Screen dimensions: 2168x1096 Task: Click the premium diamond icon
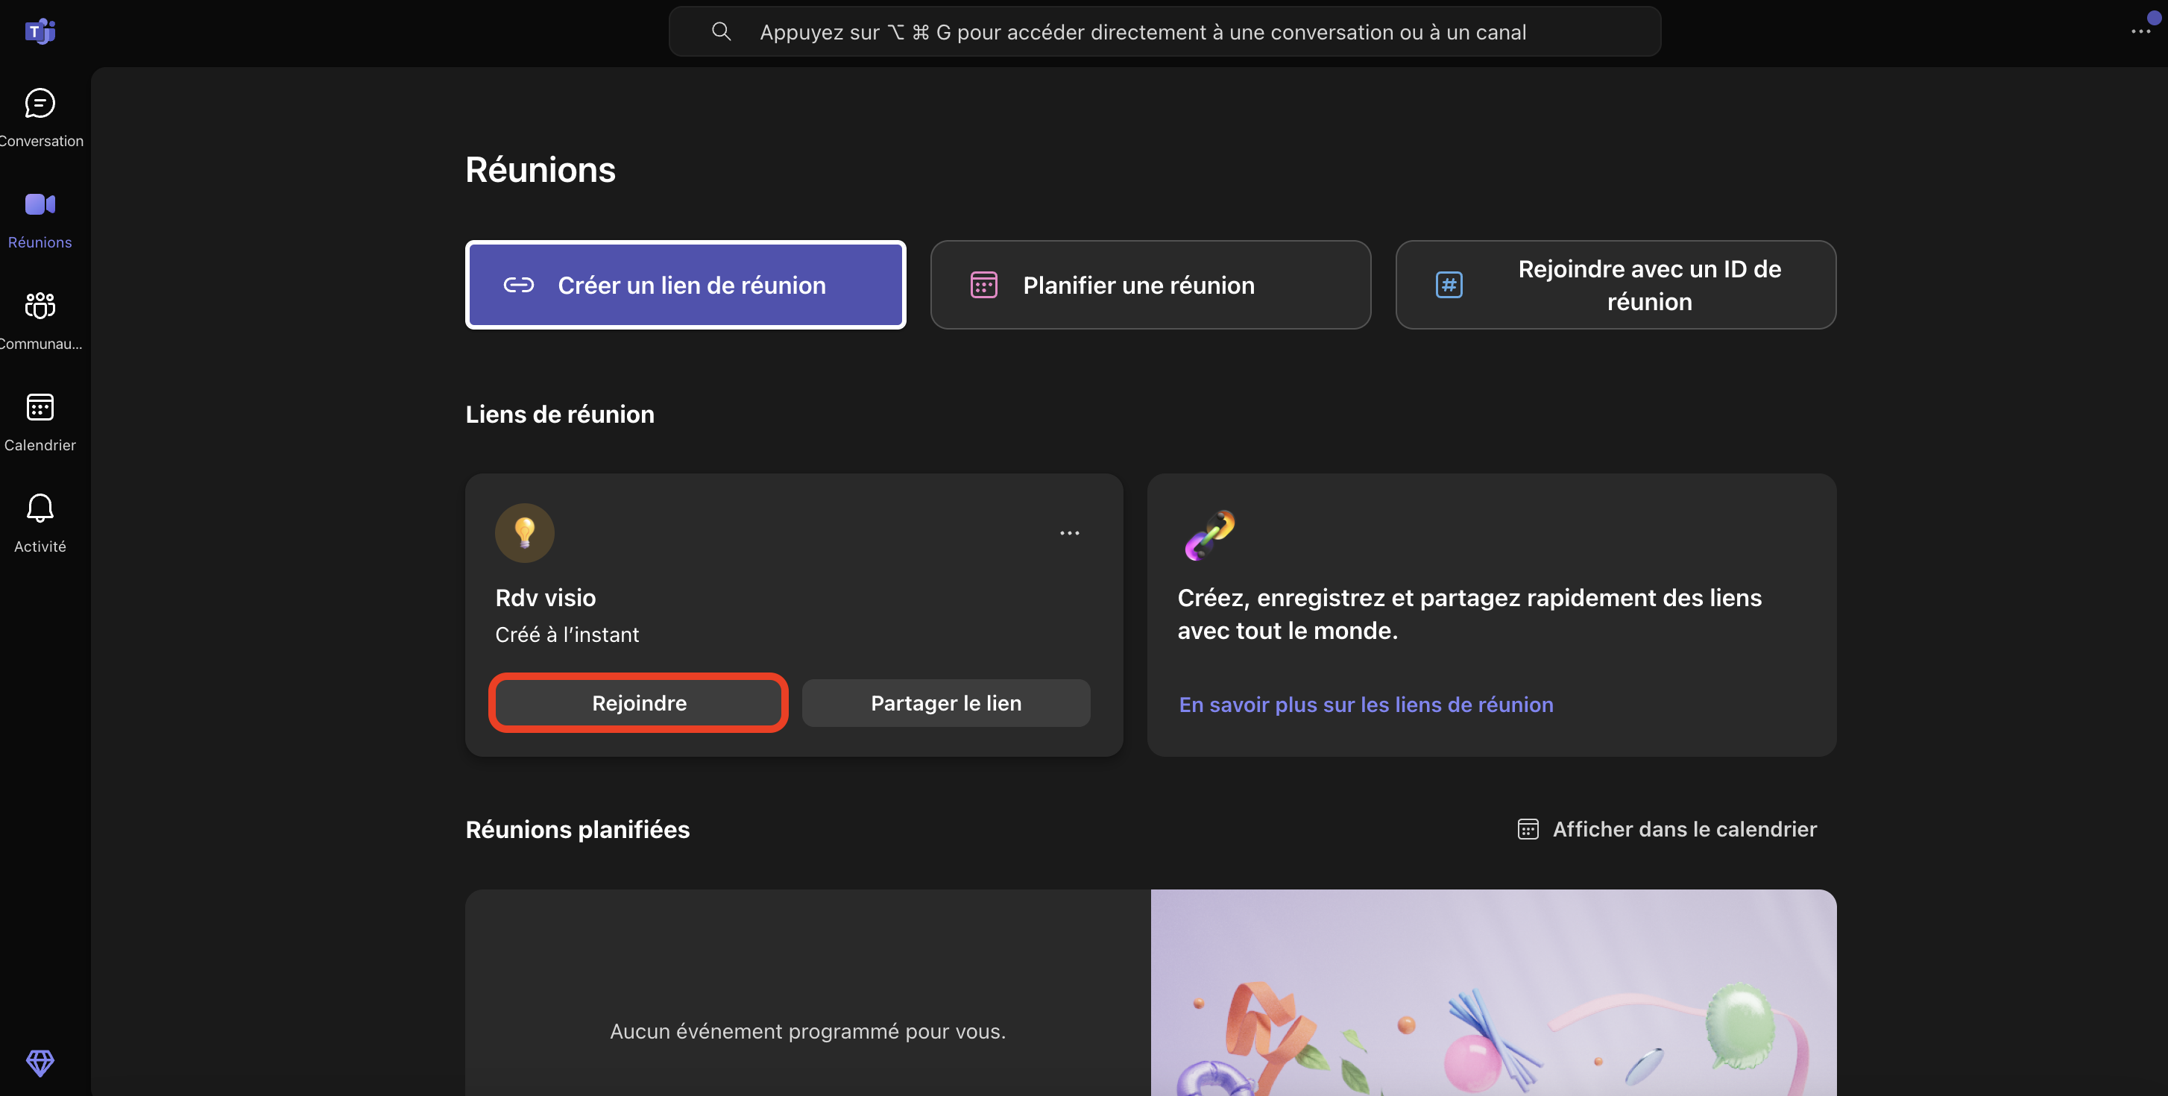pyautogui.click(x=40, y=1062)
